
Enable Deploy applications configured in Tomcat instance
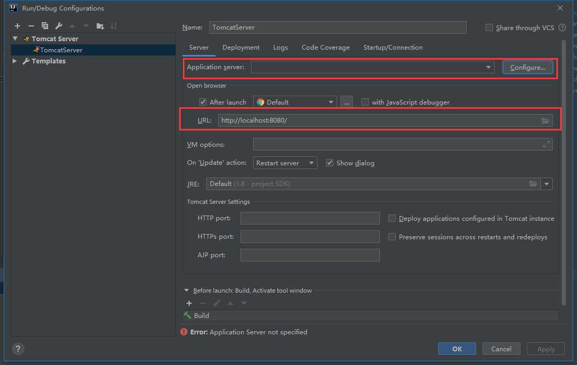point(392,218)
